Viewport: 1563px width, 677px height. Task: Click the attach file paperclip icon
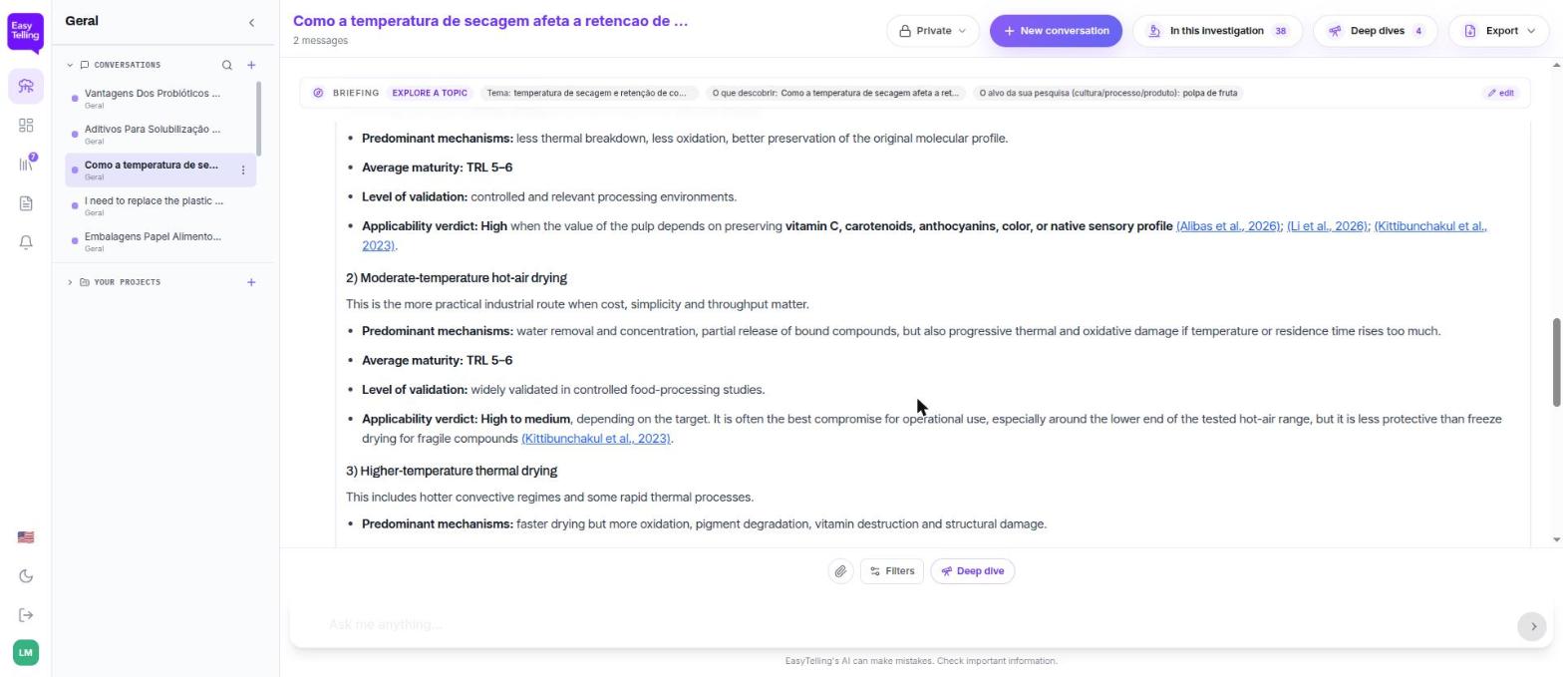[x=840, y=571]
